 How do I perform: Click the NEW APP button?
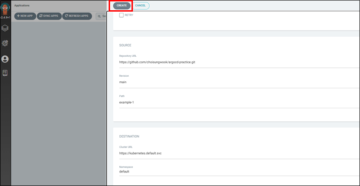coord(25,16)
